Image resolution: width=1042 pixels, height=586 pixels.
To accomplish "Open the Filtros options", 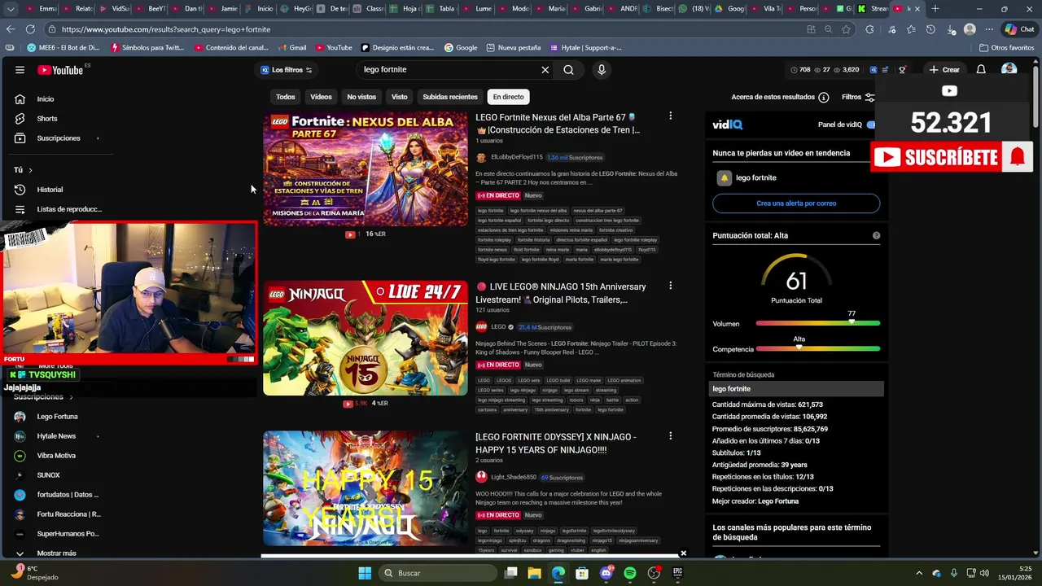I will click(x=858, y=97).
